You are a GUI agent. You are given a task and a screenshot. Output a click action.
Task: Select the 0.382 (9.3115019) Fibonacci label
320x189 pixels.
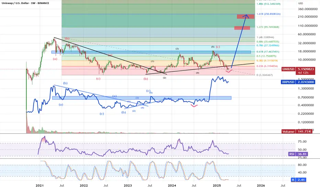coord(267,61)
